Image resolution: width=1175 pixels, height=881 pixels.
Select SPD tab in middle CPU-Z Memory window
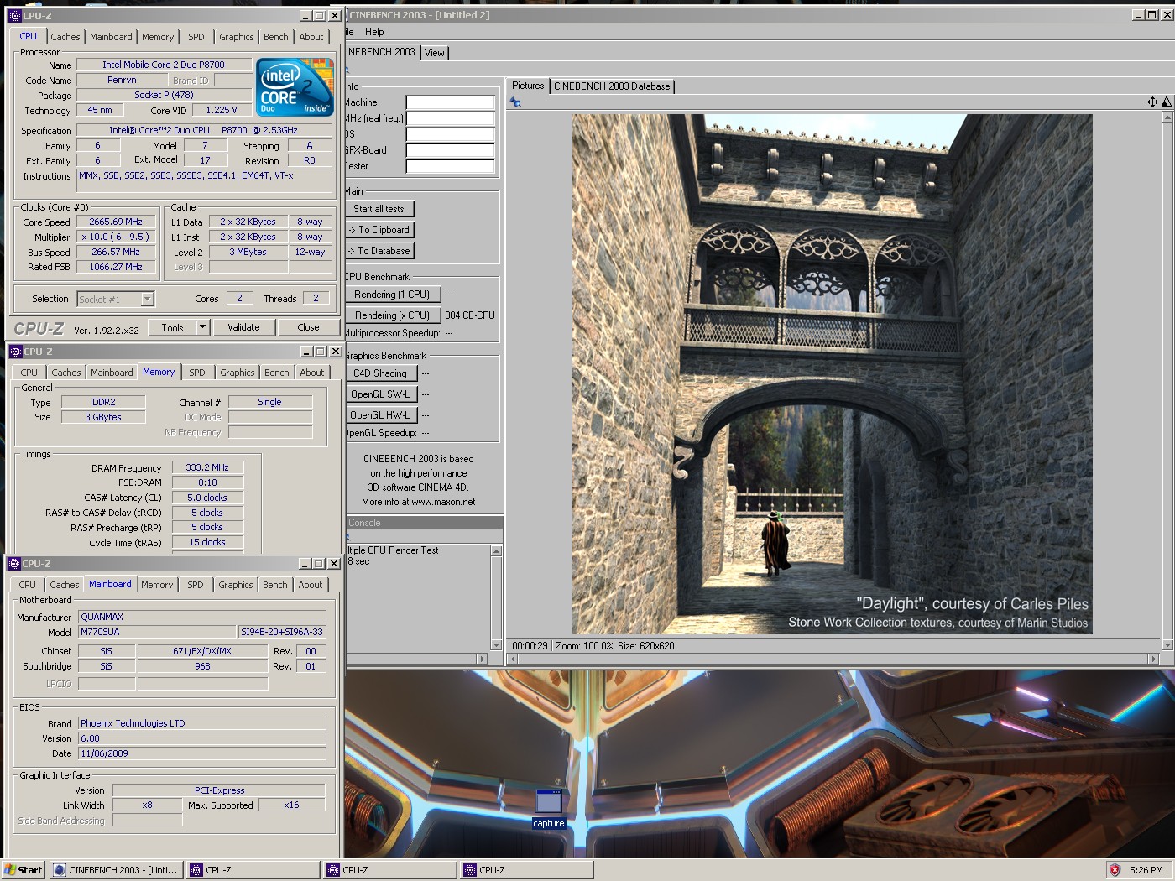[197, 373]
